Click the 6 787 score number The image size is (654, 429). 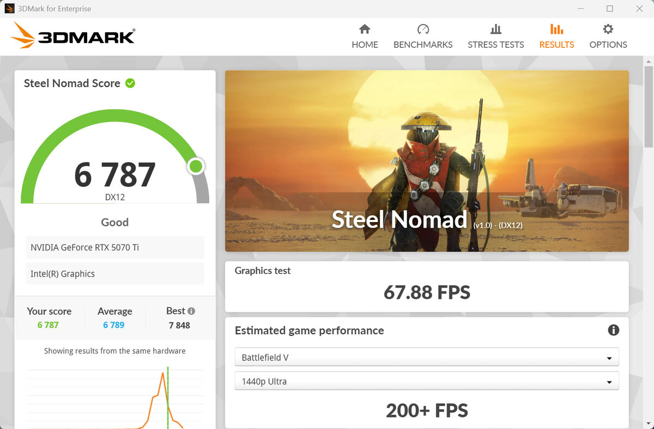[x=115, y=175]
